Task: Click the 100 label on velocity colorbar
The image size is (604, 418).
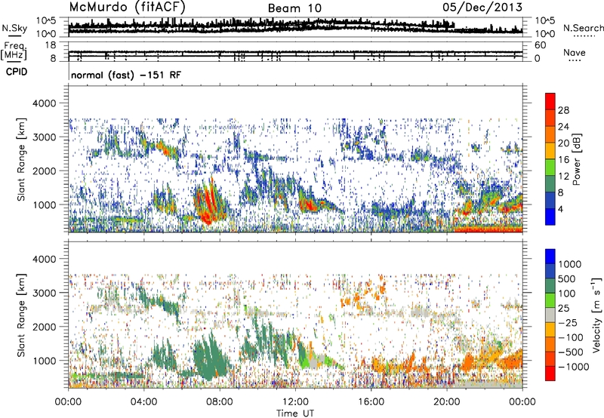Action: point(567,294)
